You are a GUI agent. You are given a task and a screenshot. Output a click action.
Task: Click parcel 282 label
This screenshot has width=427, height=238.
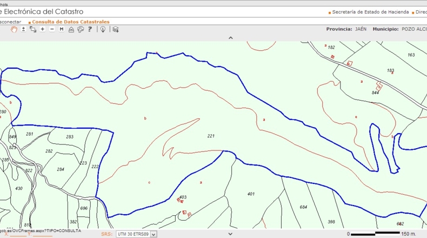coord(49,151)
